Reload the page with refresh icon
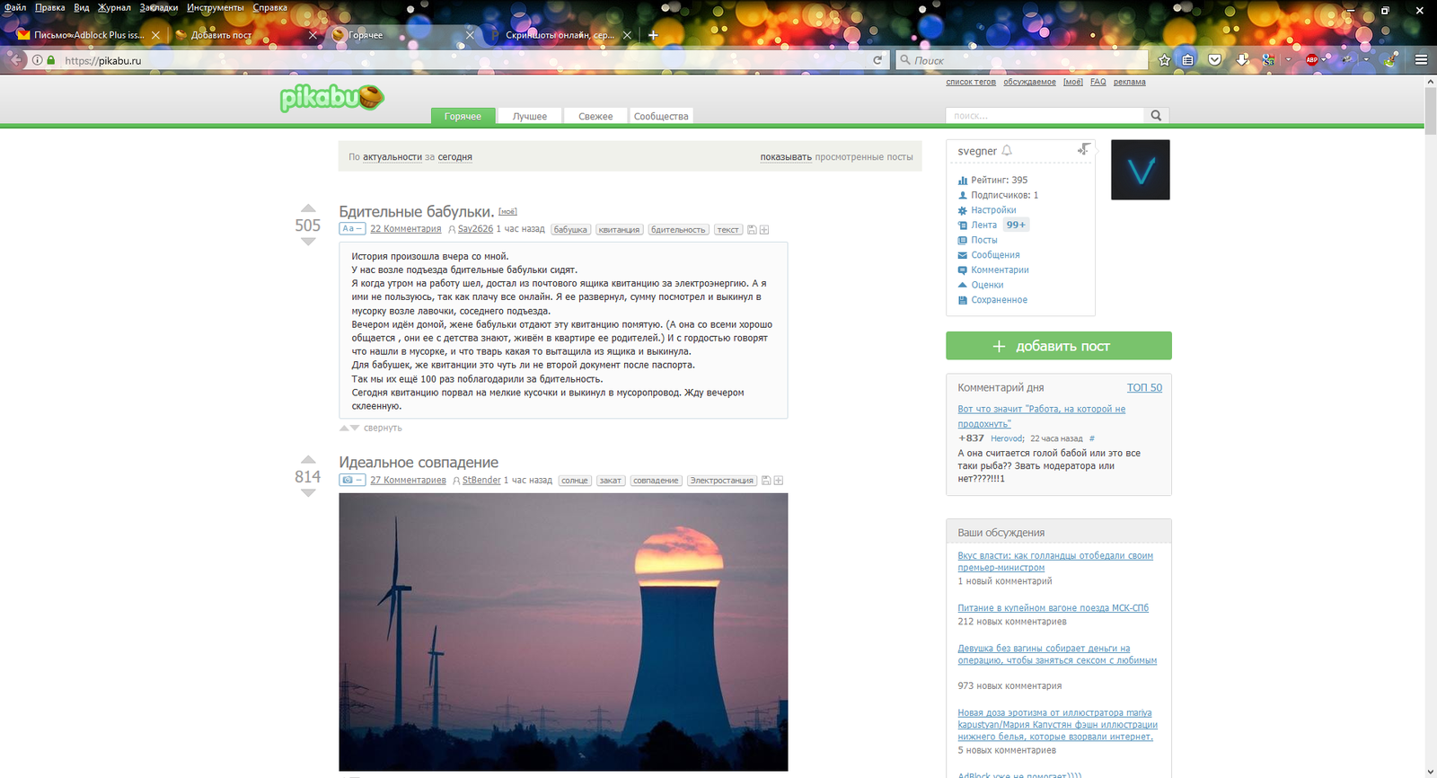This screenshot has height=778, width=1437. 877,60
